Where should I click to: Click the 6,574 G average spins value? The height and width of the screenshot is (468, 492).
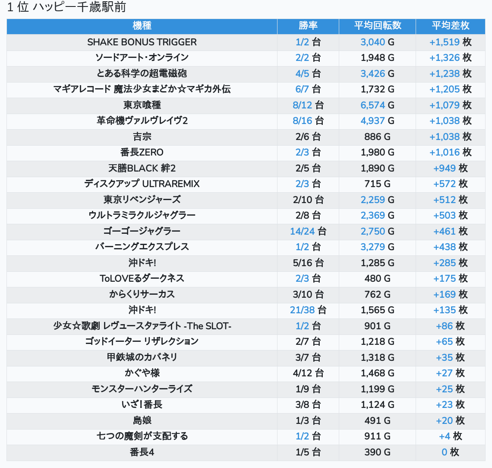tap(373, 105)
